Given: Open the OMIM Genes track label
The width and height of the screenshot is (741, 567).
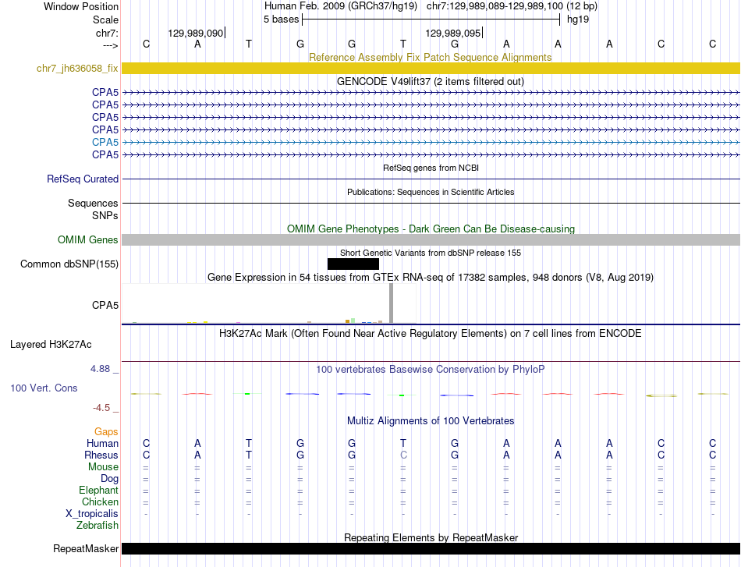Looking at the screenshot, I should tap(87, 239).
